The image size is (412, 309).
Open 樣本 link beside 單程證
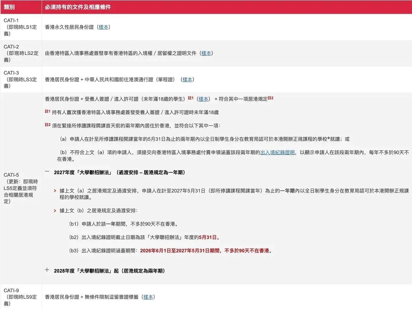188,80
